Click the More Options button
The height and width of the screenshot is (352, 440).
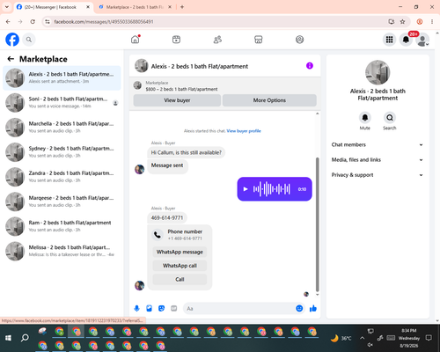269,100
